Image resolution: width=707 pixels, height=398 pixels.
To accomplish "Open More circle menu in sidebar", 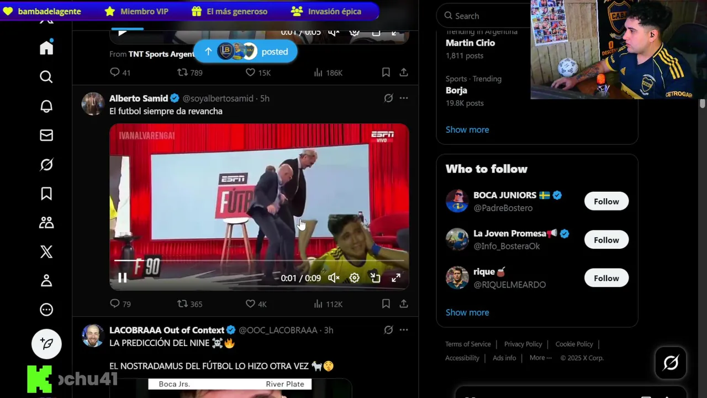I will [x=46, y=310].
